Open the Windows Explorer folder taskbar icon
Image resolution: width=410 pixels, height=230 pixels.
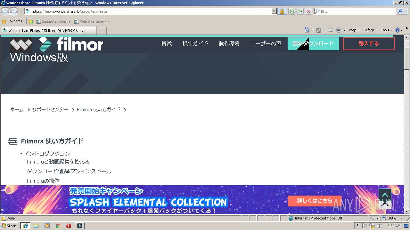(36, 226)
